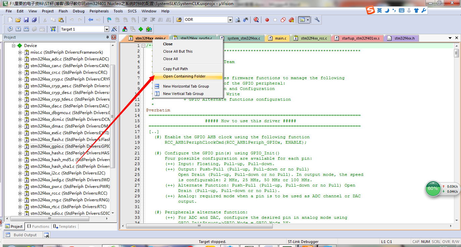Open the Sogou soft keyboard icon
Image resolution: width=461 pixels, height=247 pixels.
click(402, 10)
